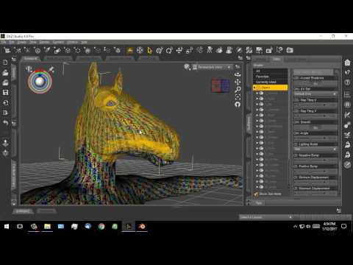This screenshot has height=265, width=353.
Task: Click the view cube in the viewport
Action: click(221, 85)
